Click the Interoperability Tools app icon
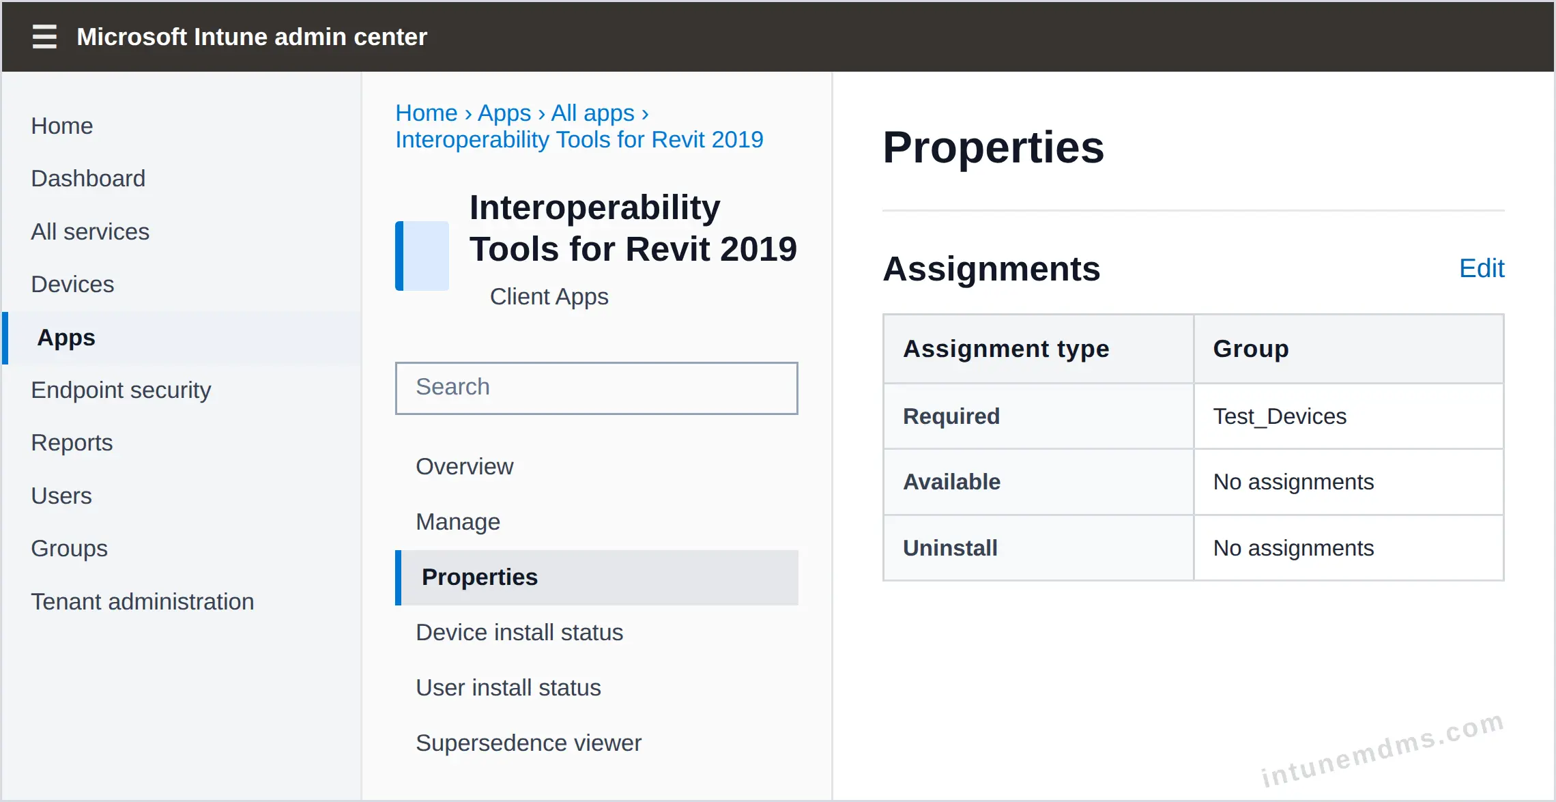This screenshot has width=1556, height=802. point(422,256)
